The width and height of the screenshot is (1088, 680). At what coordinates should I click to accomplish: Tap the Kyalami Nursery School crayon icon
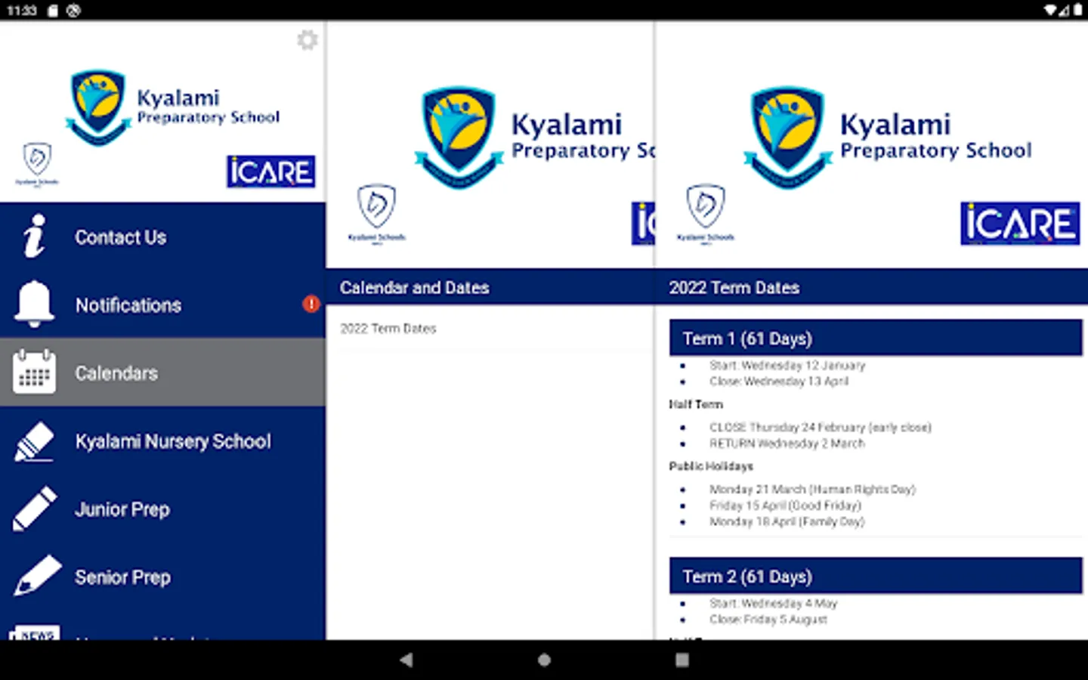(34, 441)
